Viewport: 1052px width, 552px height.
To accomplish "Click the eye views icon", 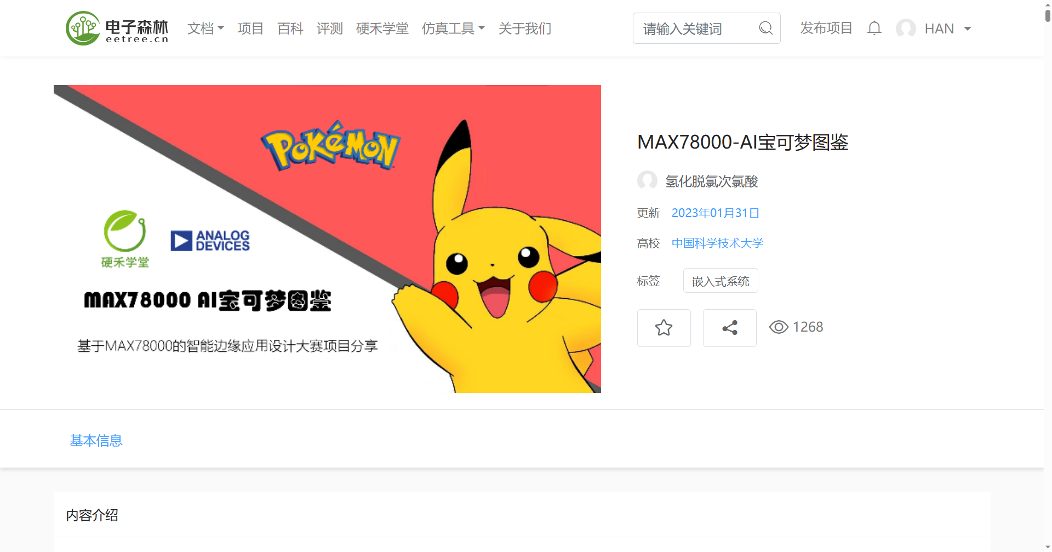I will (779, 327).
